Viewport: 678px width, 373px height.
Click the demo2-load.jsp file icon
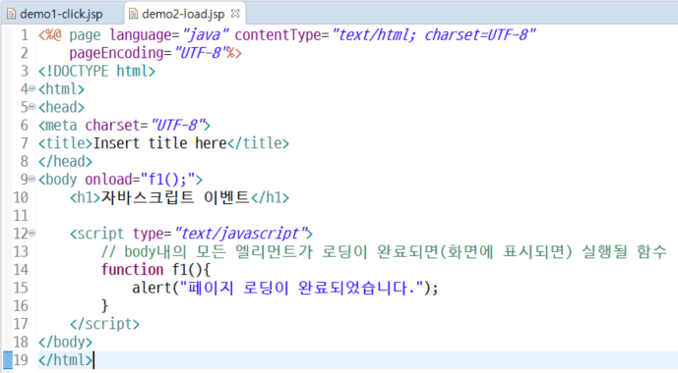point(134,14)
